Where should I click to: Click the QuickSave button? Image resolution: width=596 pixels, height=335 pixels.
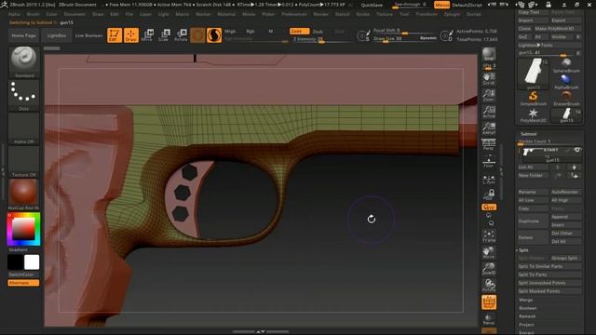coord(372,5)
